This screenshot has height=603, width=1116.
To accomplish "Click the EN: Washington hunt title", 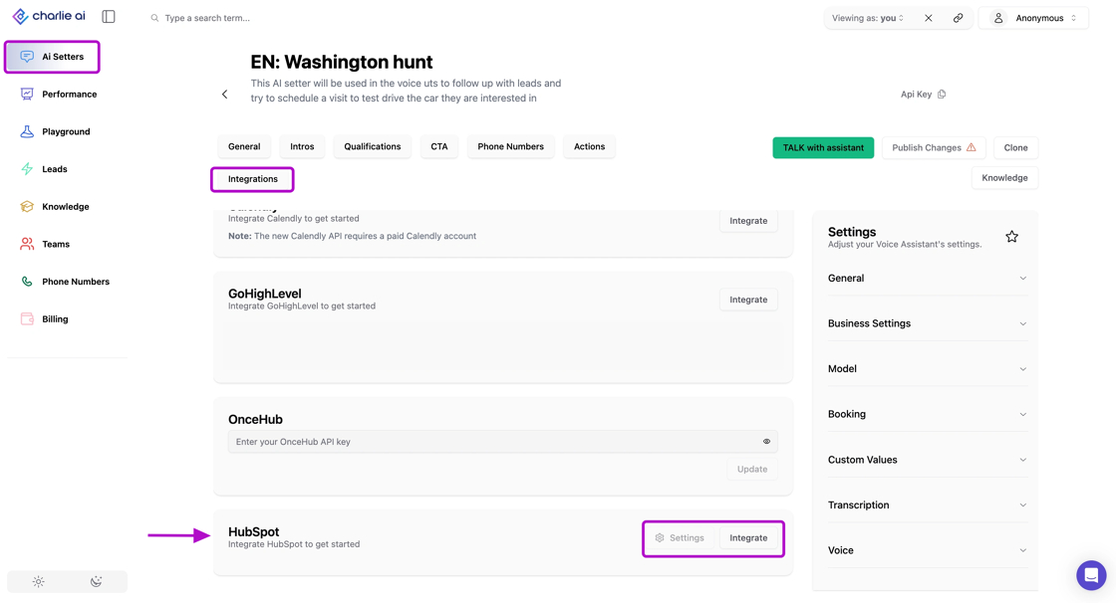I will coord(342,62).
